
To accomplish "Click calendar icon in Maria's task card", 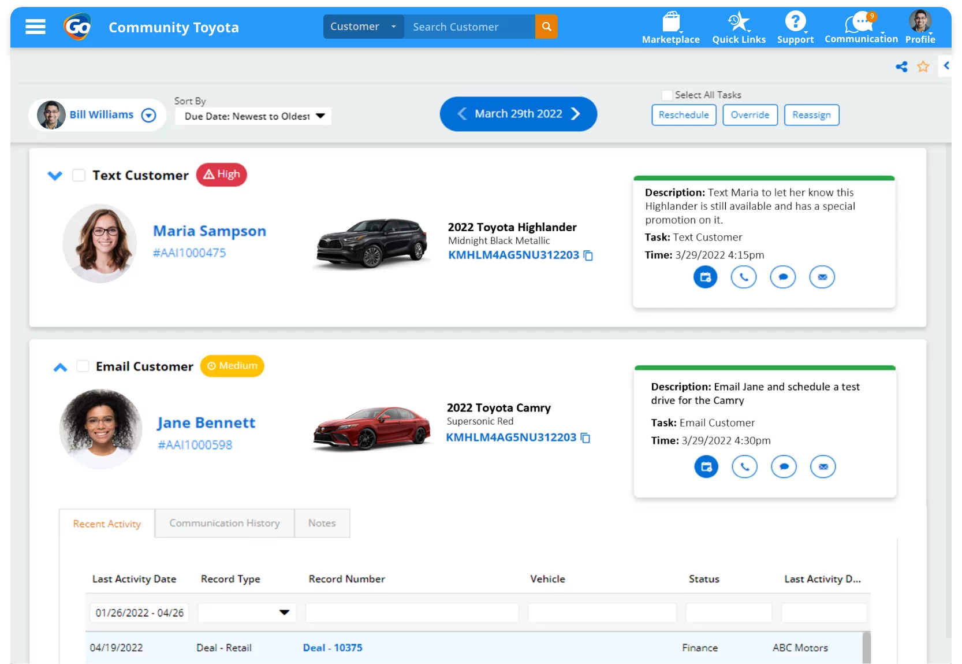I will [705, 277].
